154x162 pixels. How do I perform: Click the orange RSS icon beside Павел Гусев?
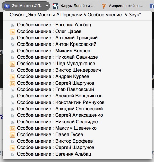(13, 135)
